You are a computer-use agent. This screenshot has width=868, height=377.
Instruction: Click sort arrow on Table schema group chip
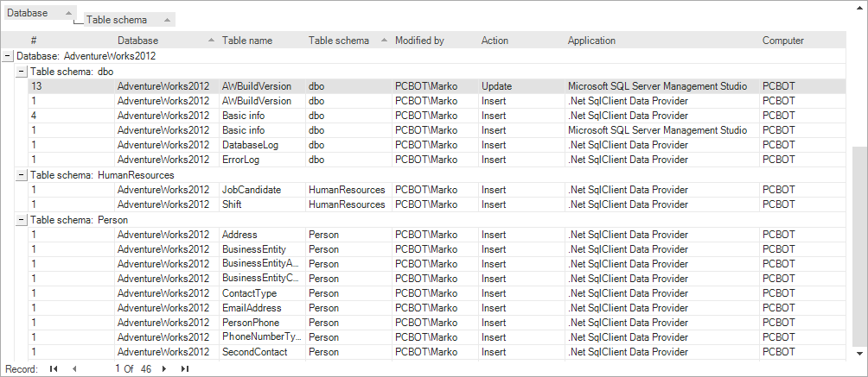coord(167,19)
